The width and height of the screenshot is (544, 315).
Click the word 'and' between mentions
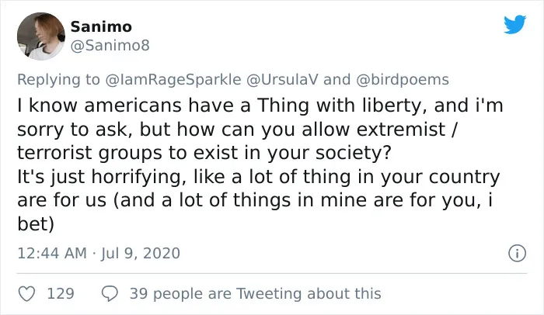(337, 80)
